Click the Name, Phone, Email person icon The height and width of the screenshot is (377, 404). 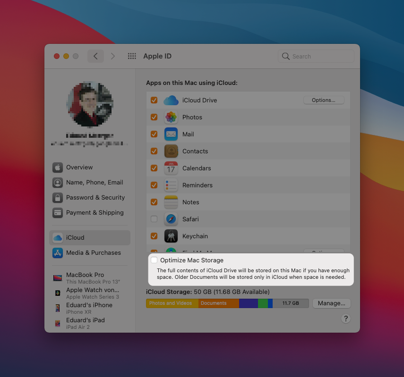58,183
